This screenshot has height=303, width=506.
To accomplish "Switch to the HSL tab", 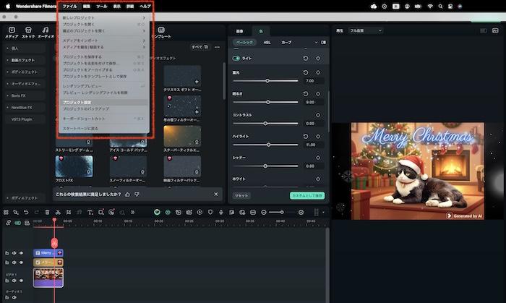I will (x=267, y=43).
